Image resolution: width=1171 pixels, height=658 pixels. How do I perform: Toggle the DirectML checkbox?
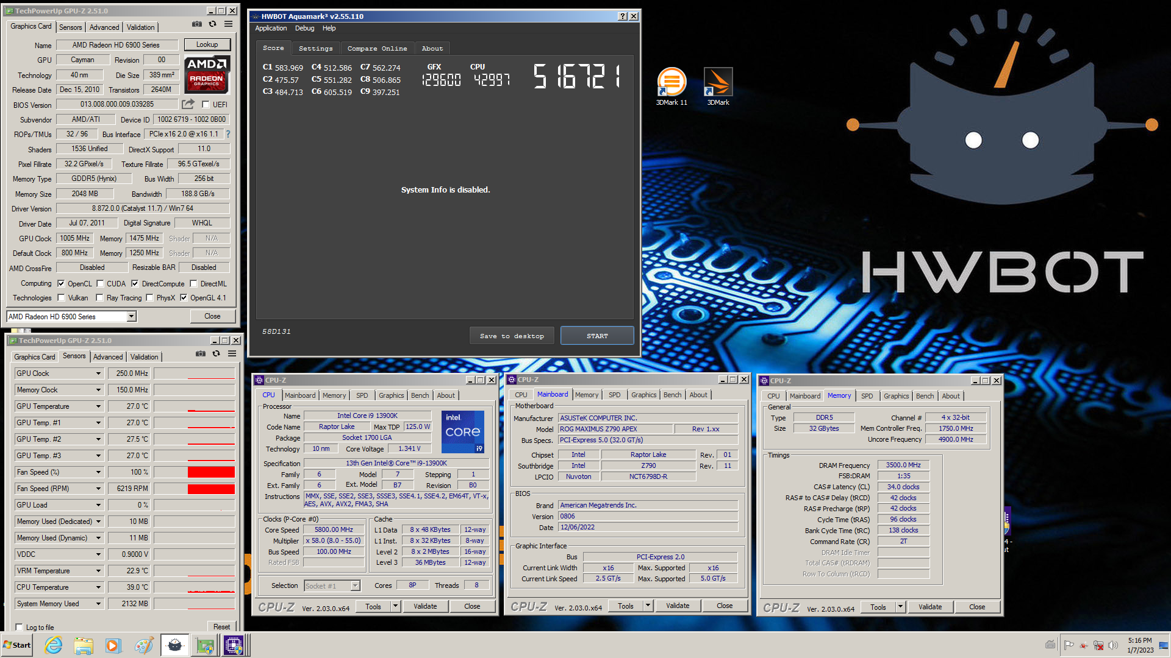193,283
